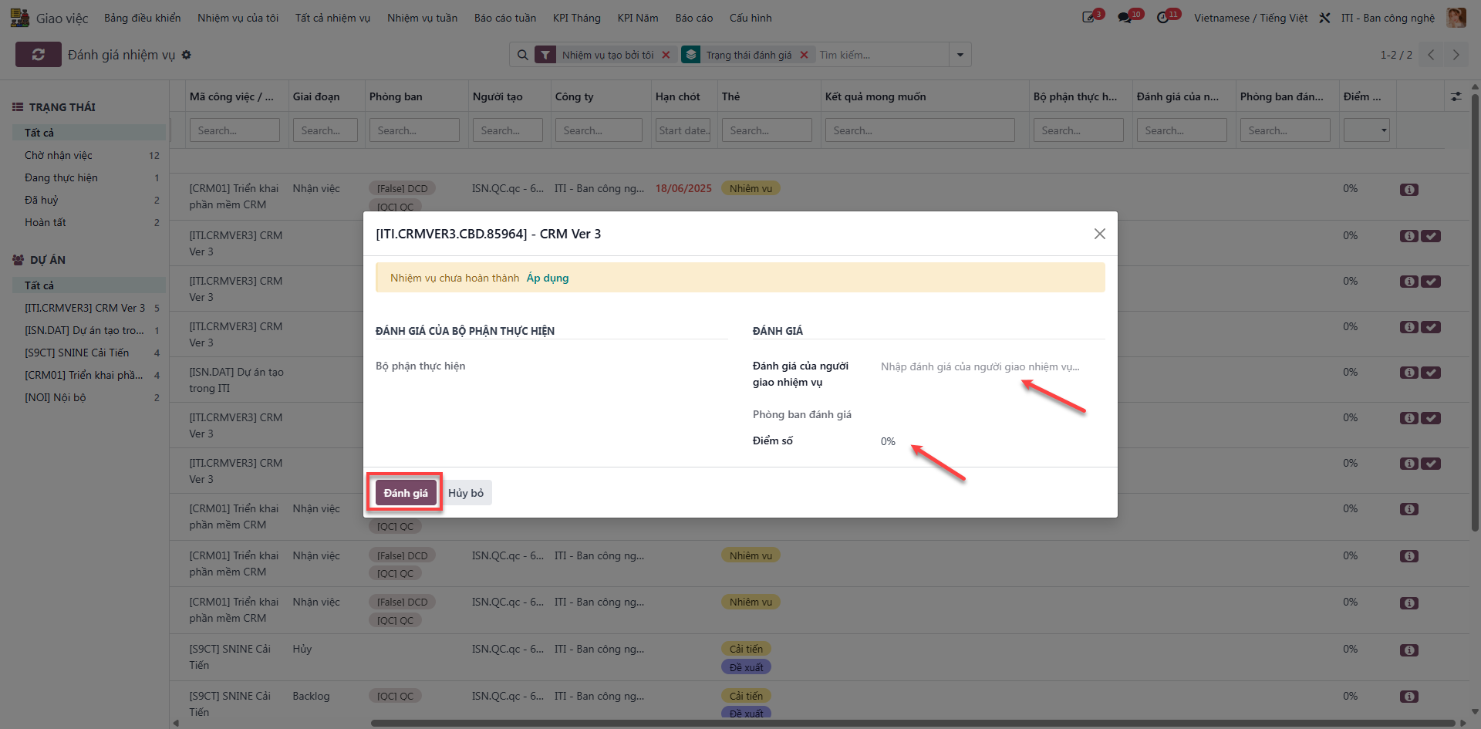Click the Đánh giá button
Screen dimensions: 1481x729
point(406,493)
